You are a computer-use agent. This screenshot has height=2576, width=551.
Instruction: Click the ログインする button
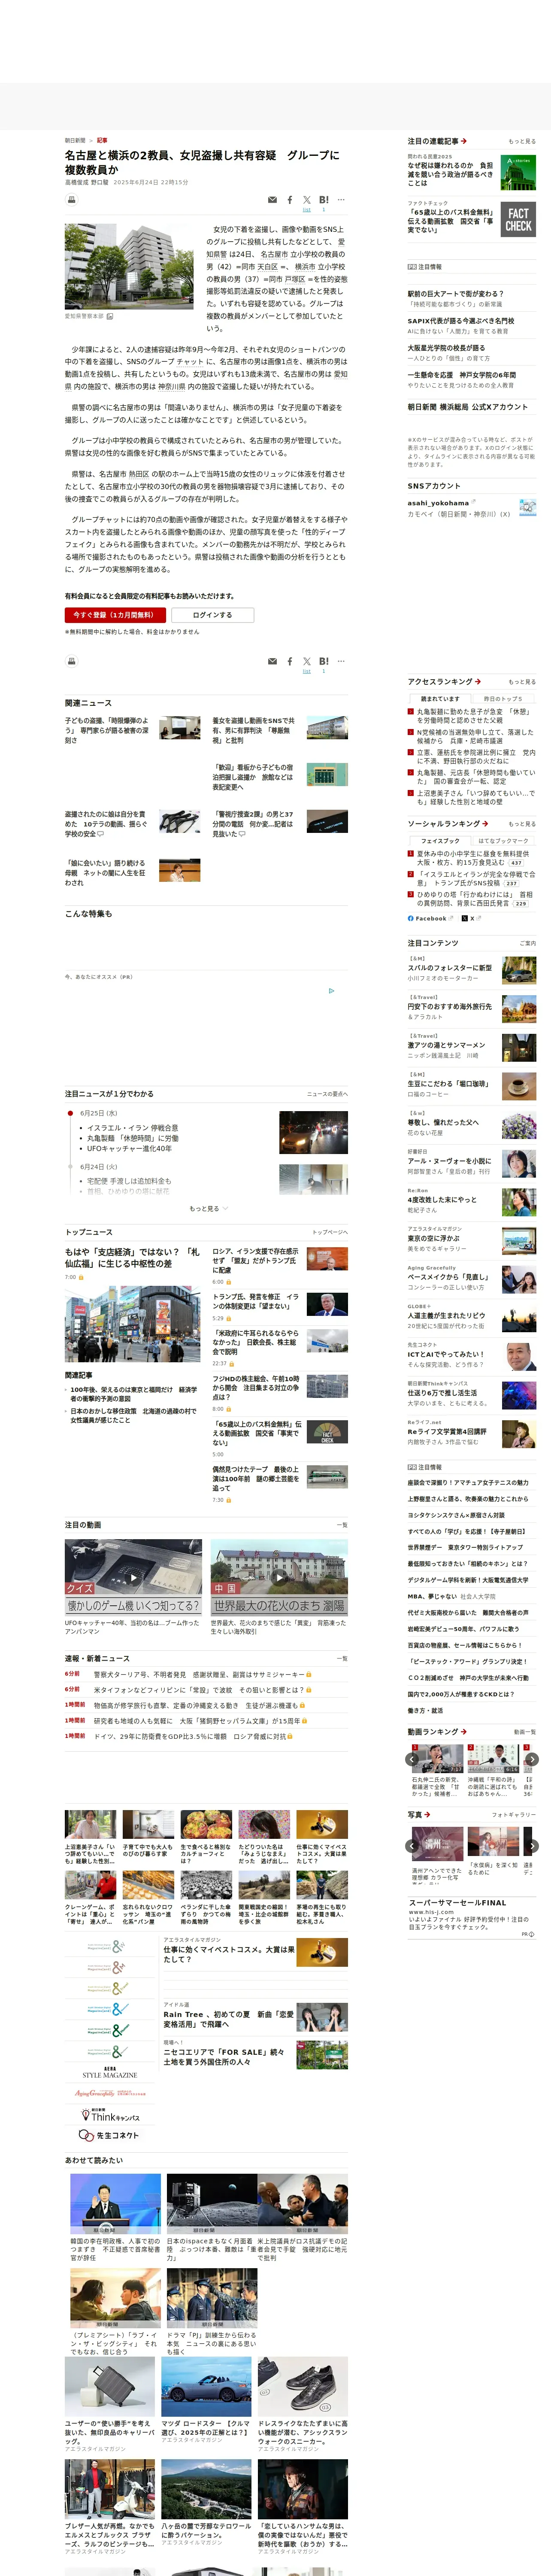tap(212, 615)
